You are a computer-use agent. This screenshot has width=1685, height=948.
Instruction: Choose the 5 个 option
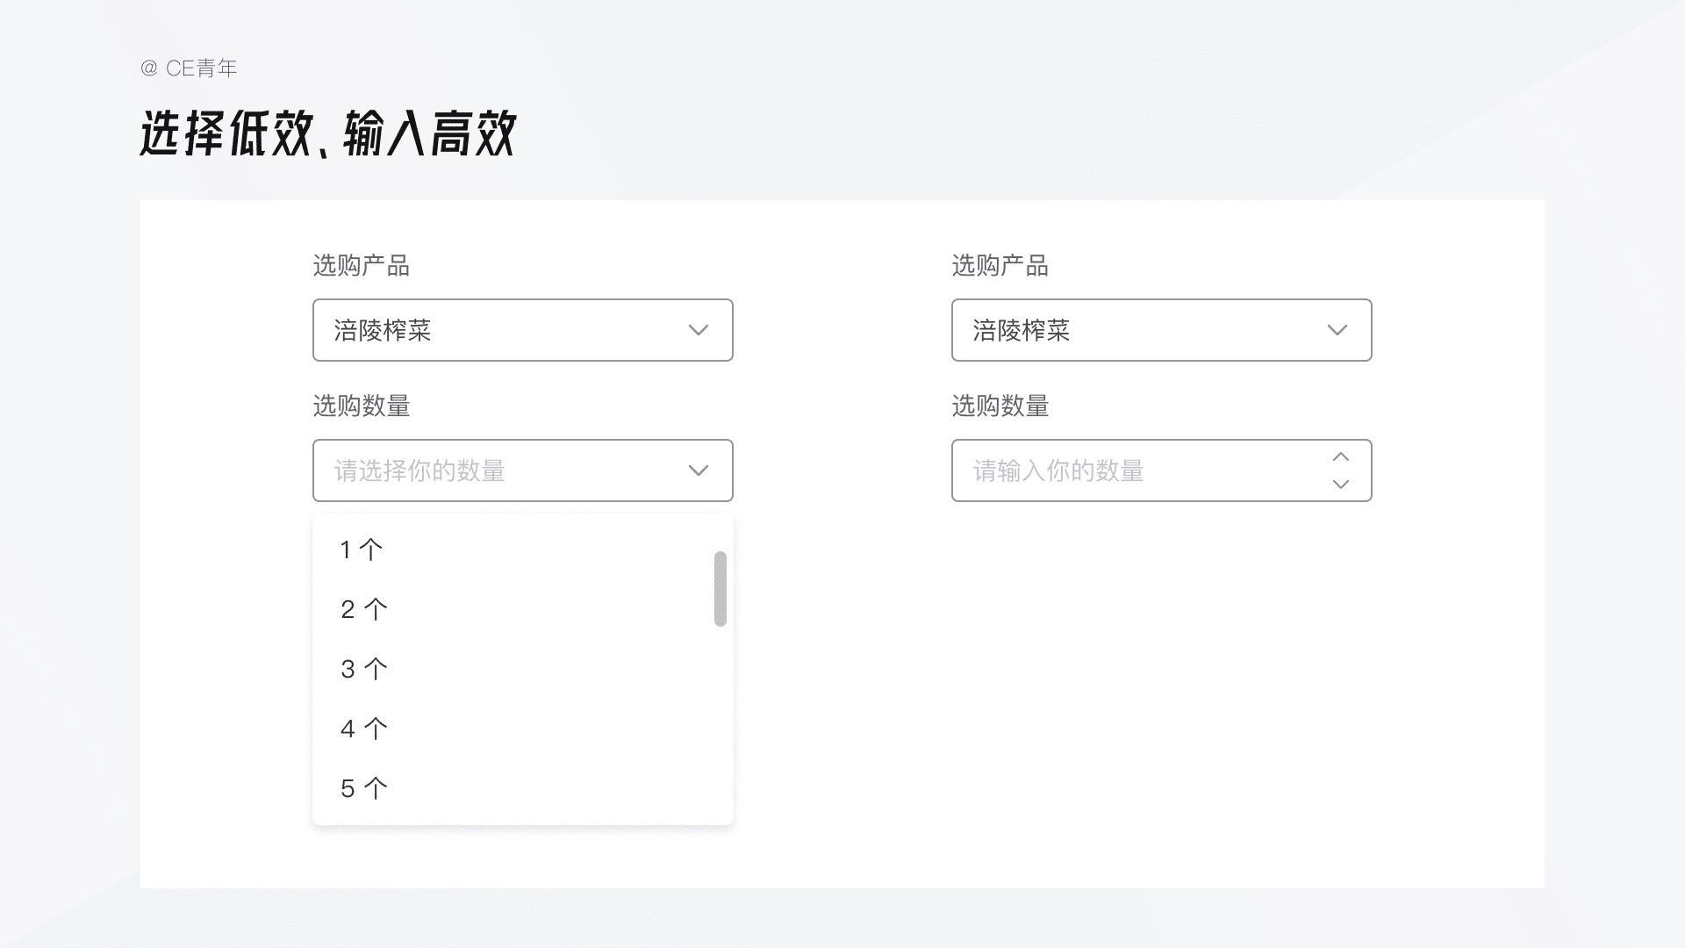point(363,789)
